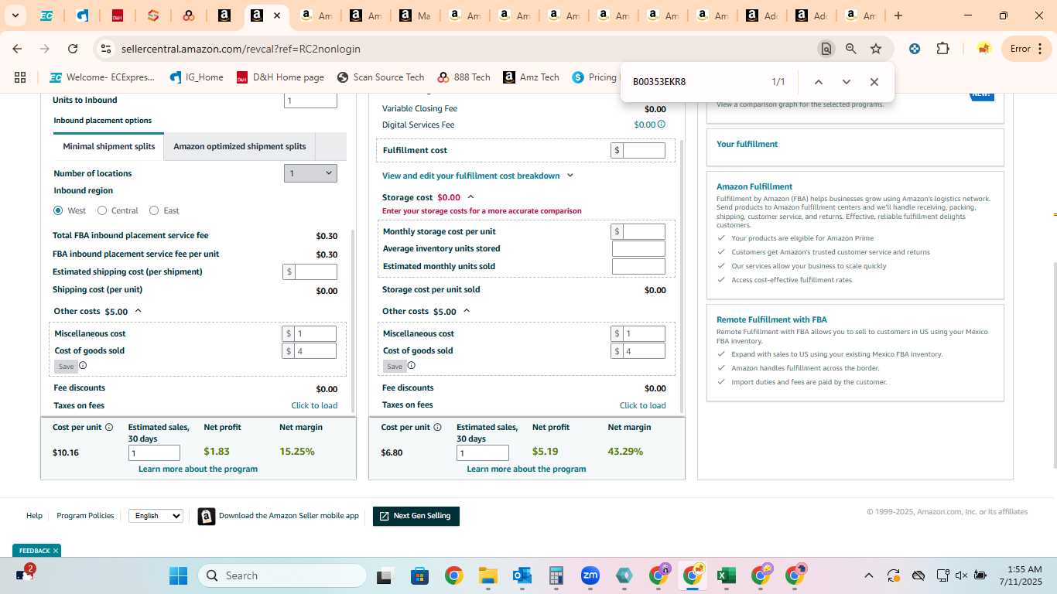Image resolution: width=1057 pixels, height=594 pixels.
Task: Open Excel from the taskbar
Action: coord(726,575)
